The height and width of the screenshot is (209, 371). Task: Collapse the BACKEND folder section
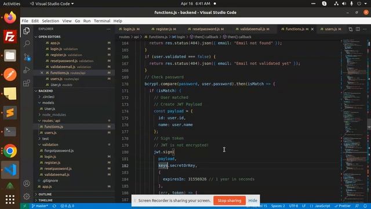coord(46,91)
